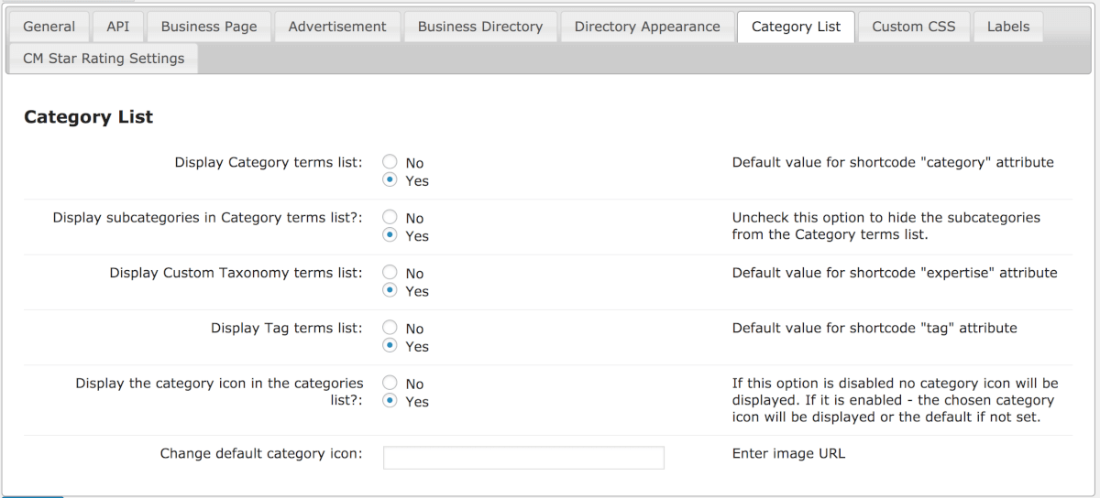Image resolution: width=1100 pixels, height=498 pixels.
Task: Open CM Star Rating Settings tab
Action: (104, 59)
